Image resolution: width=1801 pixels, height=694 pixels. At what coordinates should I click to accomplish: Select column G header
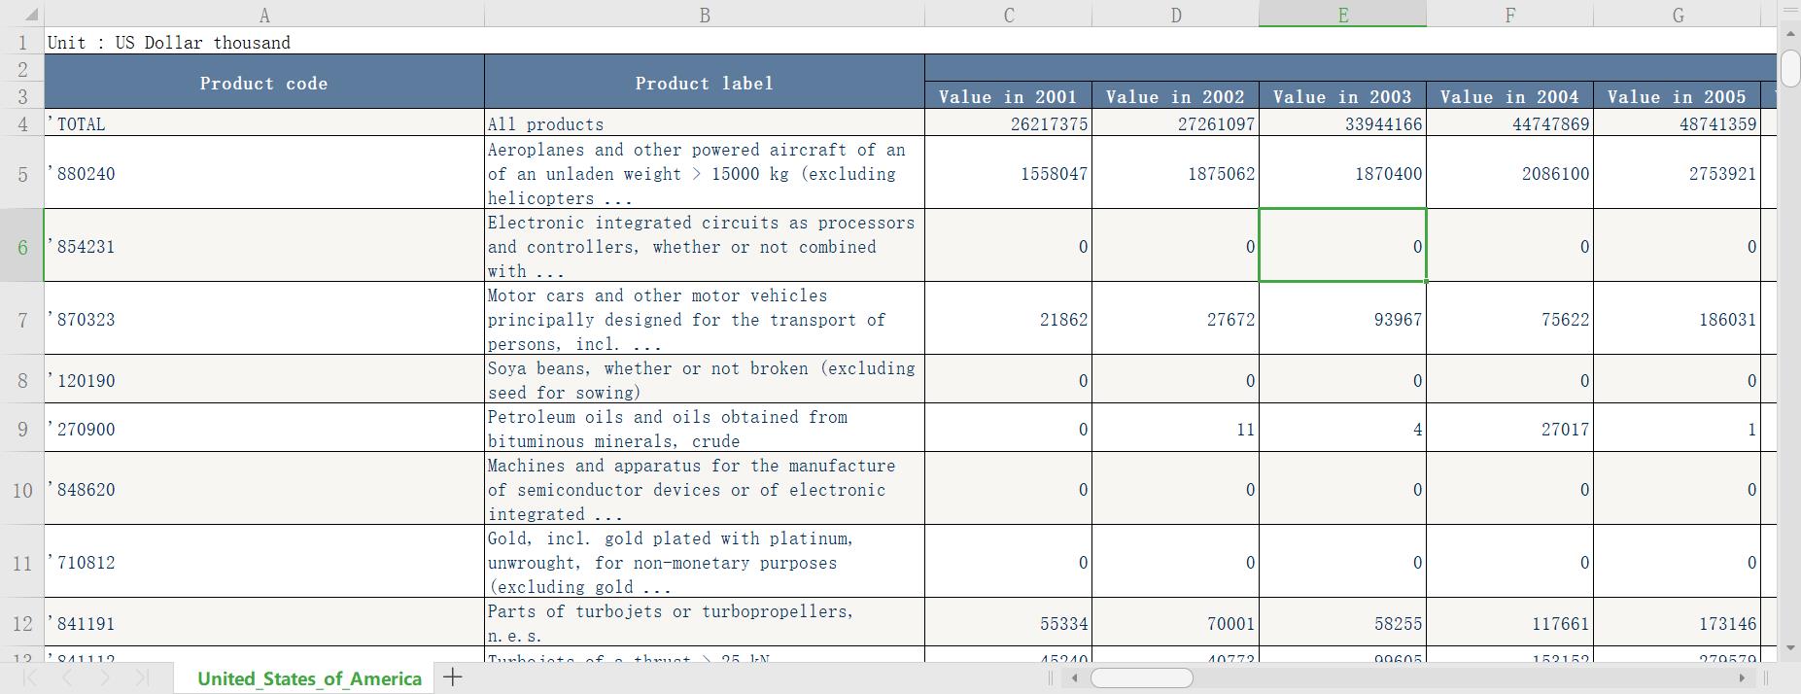1678,15
